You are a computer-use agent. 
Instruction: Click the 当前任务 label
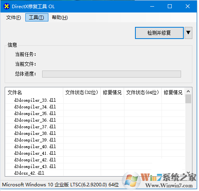click(x=25, y=54)
